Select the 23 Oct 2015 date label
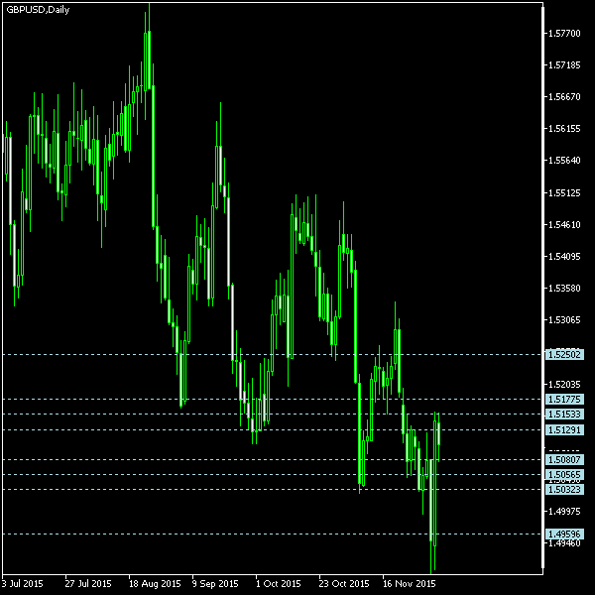 click(x=344, y=583)
